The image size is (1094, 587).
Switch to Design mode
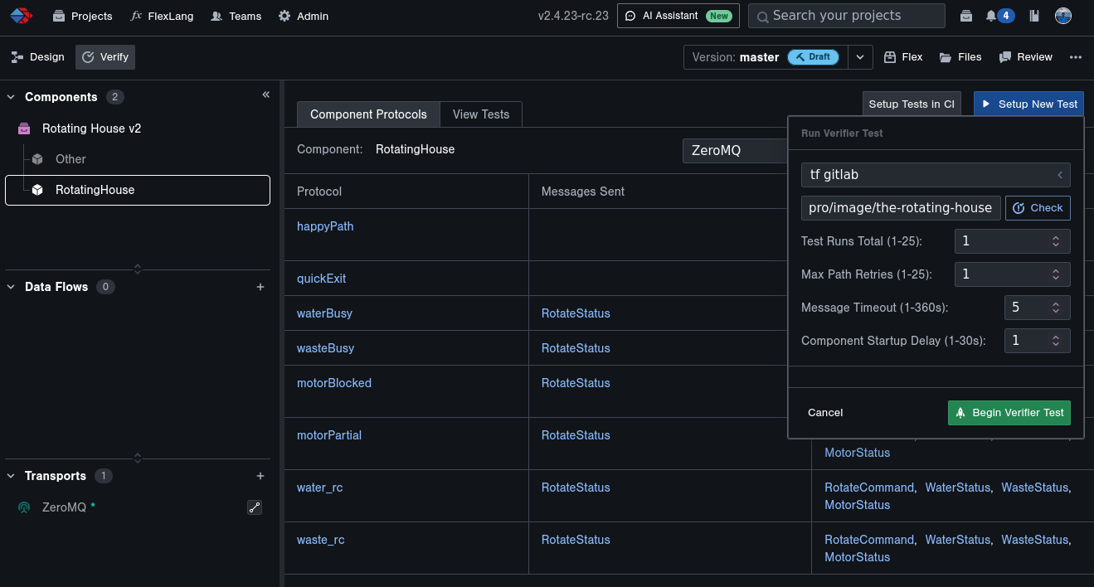[x=38, y=57]
